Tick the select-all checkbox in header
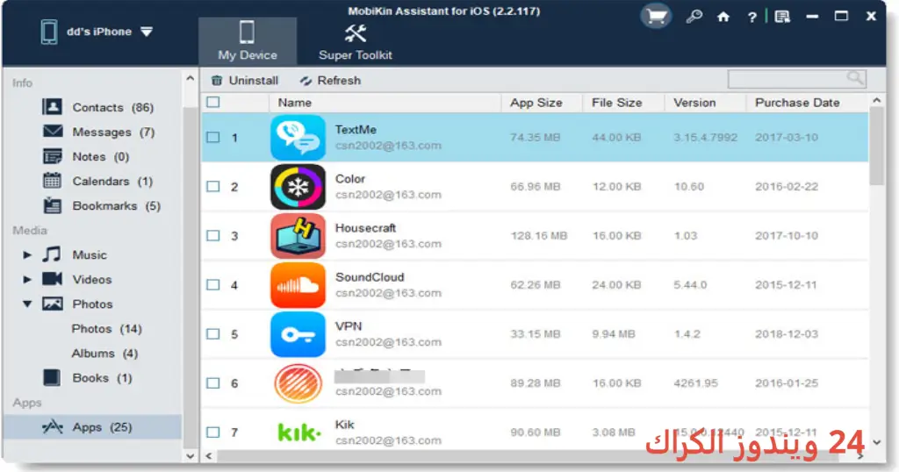Image resolution: width=899 pixels, height=472 pixels. pyautogui.click(x=213, y=102)
